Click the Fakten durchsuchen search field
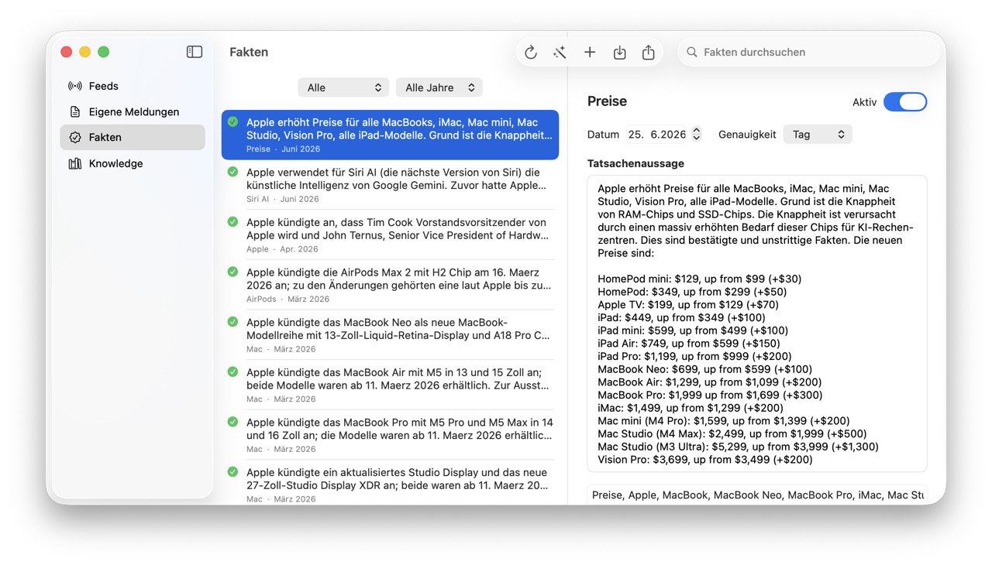The image size is (992, 565). tap(809, 53)
